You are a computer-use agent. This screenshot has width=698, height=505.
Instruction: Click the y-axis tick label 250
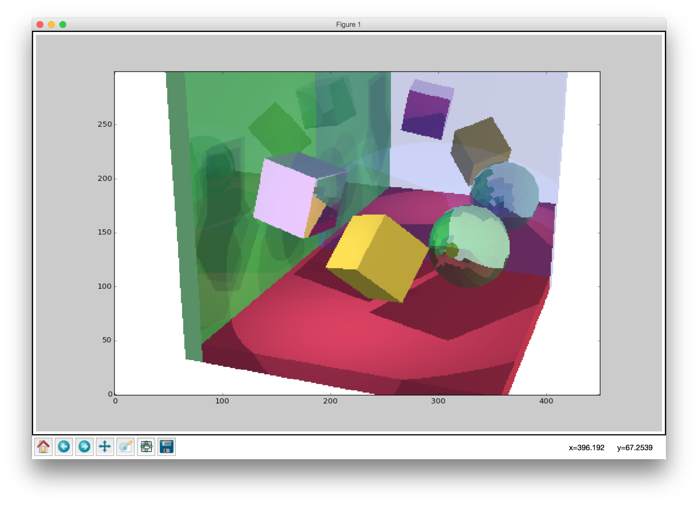pyautogui.click(x=105, y=124)
